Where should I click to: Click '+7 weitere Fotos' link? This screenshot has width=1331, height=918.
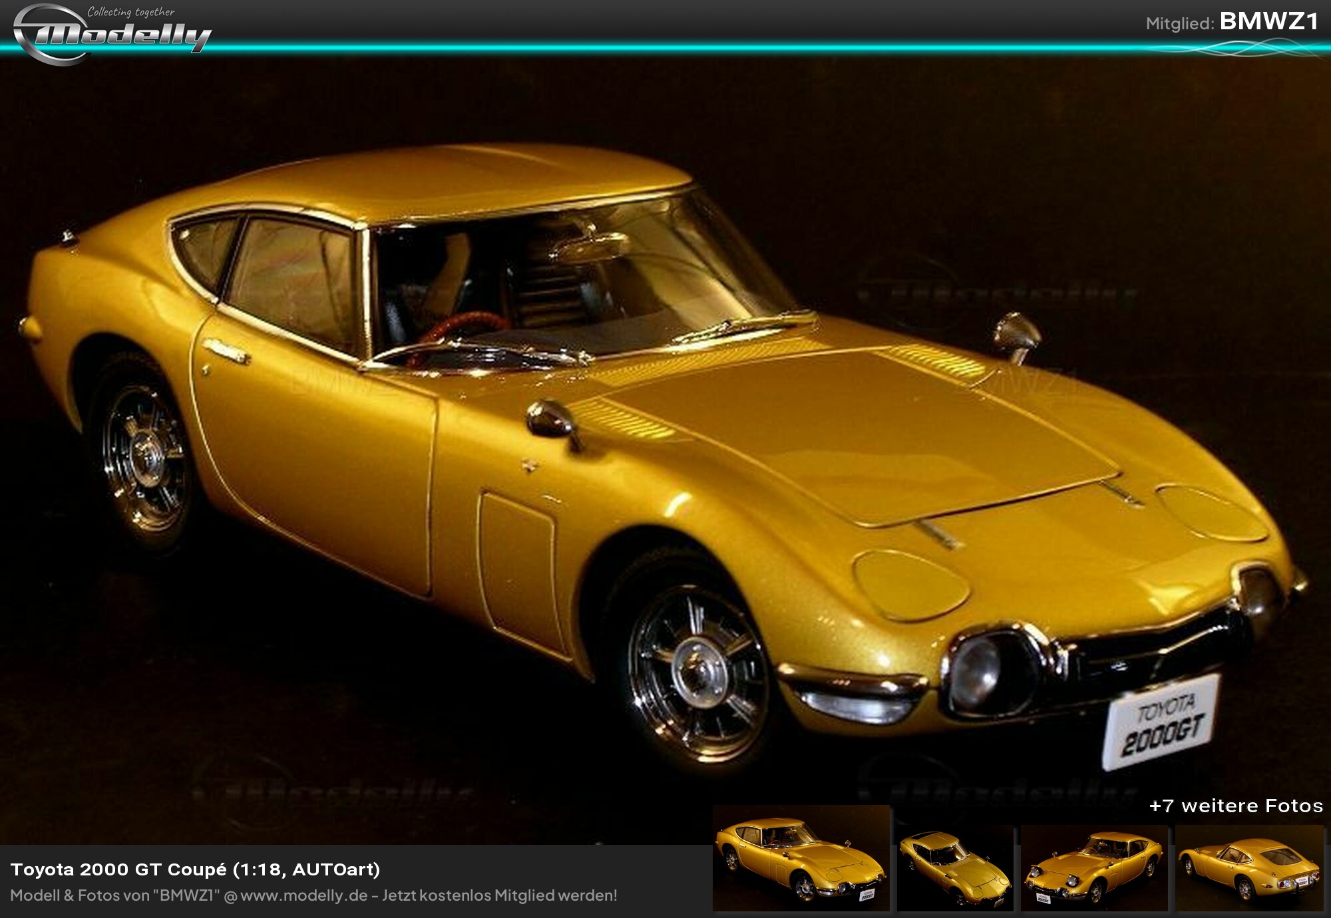(x=1236, y=806)
